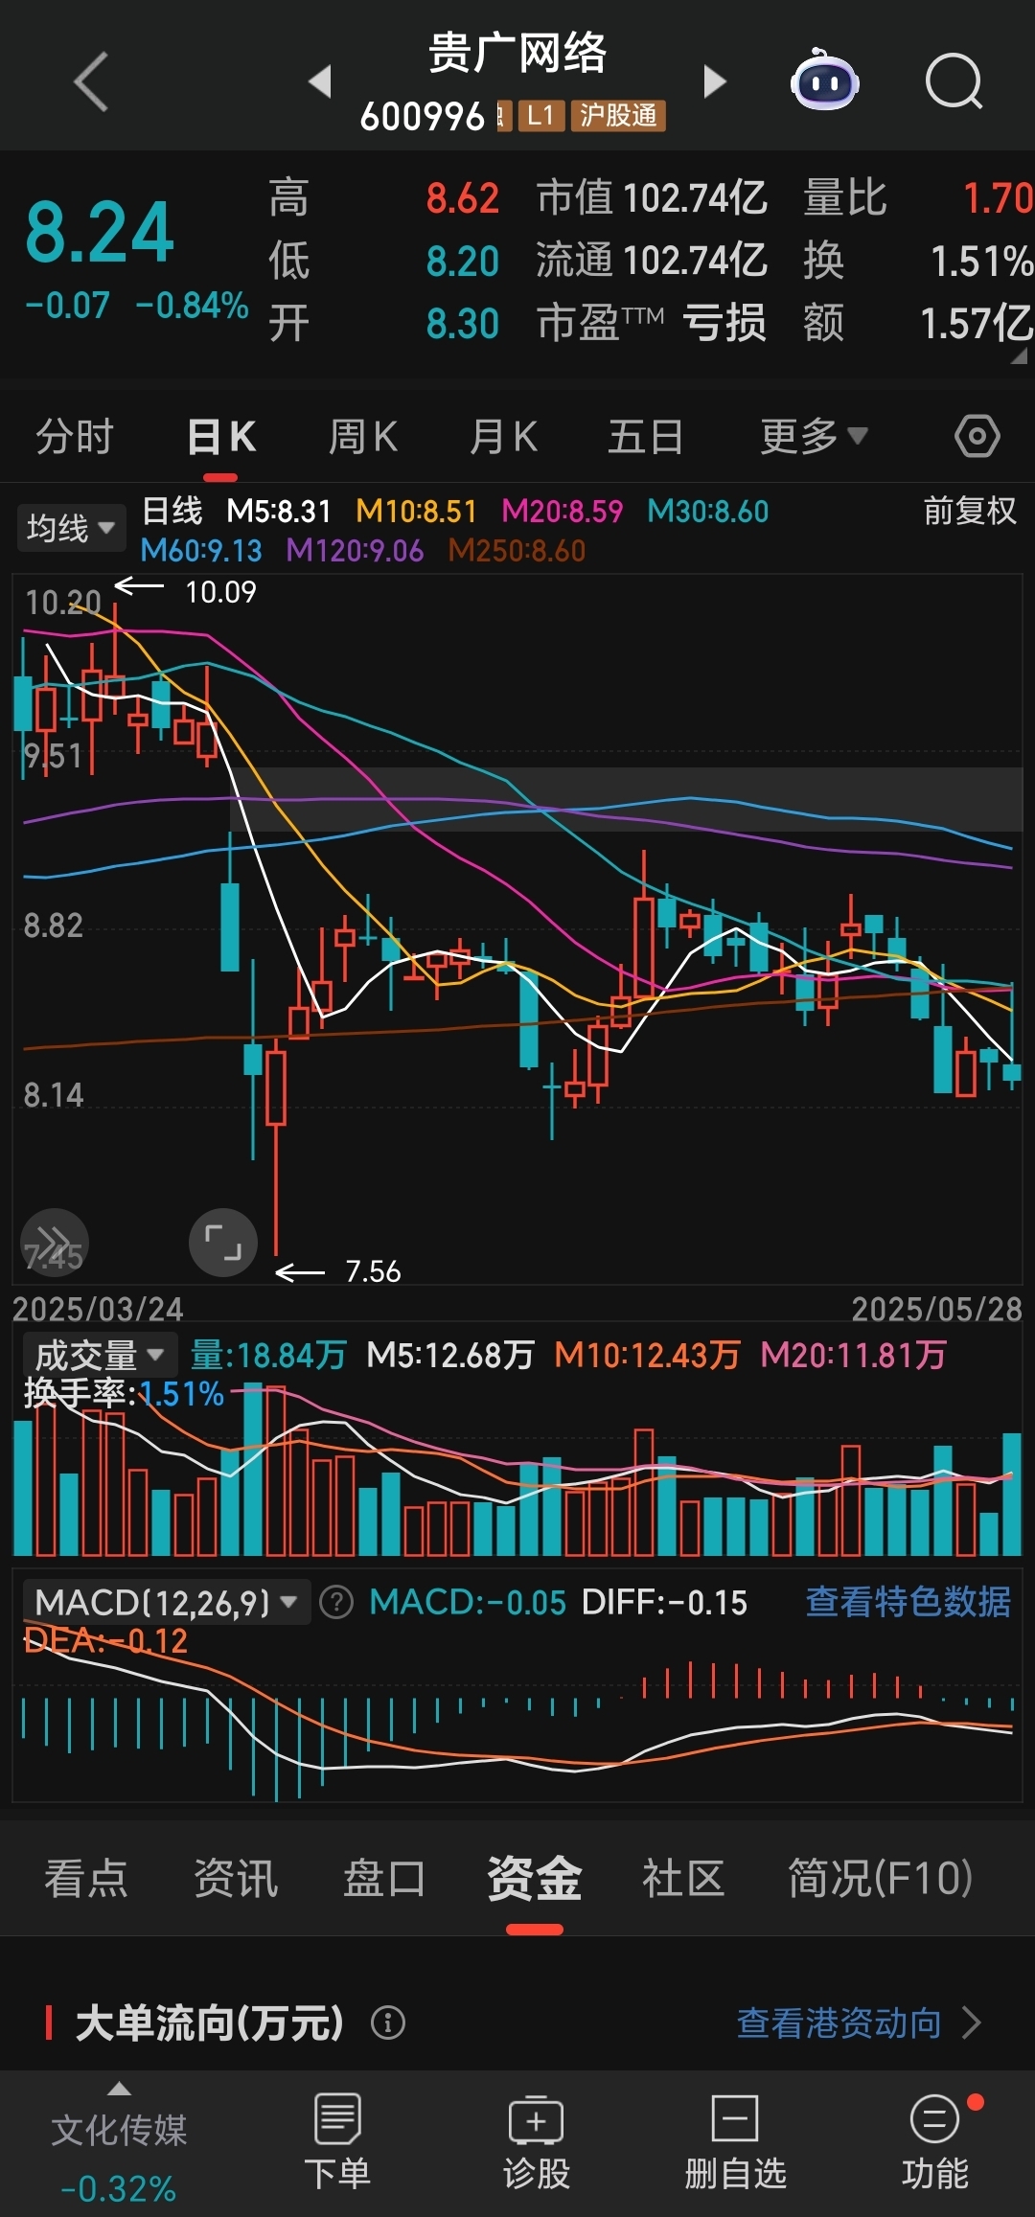The height and width of the screenshot is (2217, 1035).
Task: Tap the L1 level badge
Action: point(541,116)
